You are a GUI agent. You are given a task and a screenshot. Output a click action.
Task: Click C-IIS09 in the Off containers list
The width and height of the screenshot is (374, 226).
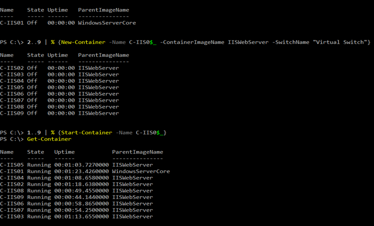(11, 113)
